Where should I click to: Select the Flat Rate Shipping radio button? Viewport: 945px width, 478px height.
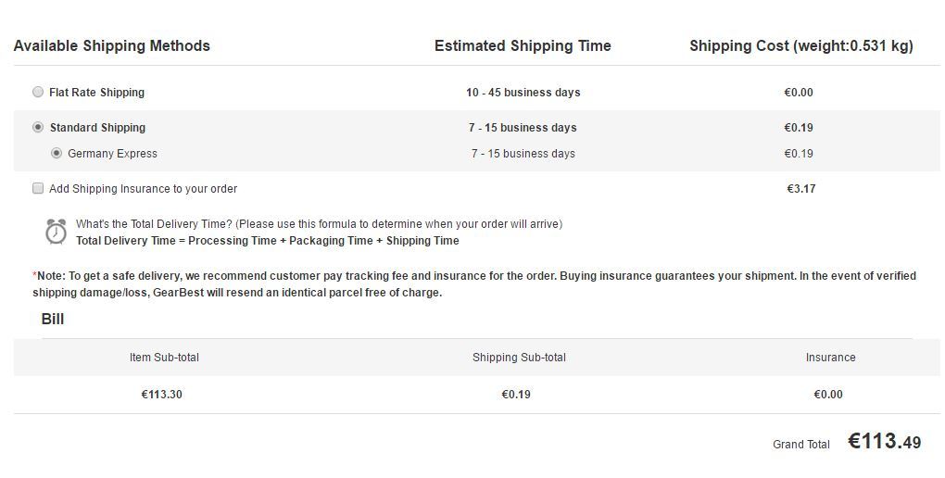38,93
